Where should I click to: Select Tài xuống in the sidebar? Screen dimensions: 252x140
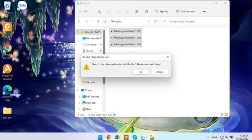pyautogui.click(x=91, y=45)
